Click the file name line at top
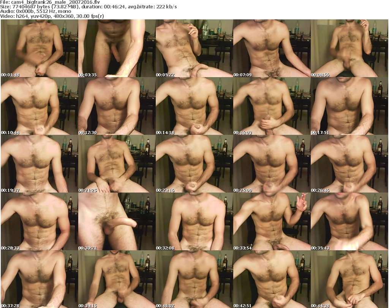Image resolution: width=389 pixels, height=308 pixels. coord(50,2)
